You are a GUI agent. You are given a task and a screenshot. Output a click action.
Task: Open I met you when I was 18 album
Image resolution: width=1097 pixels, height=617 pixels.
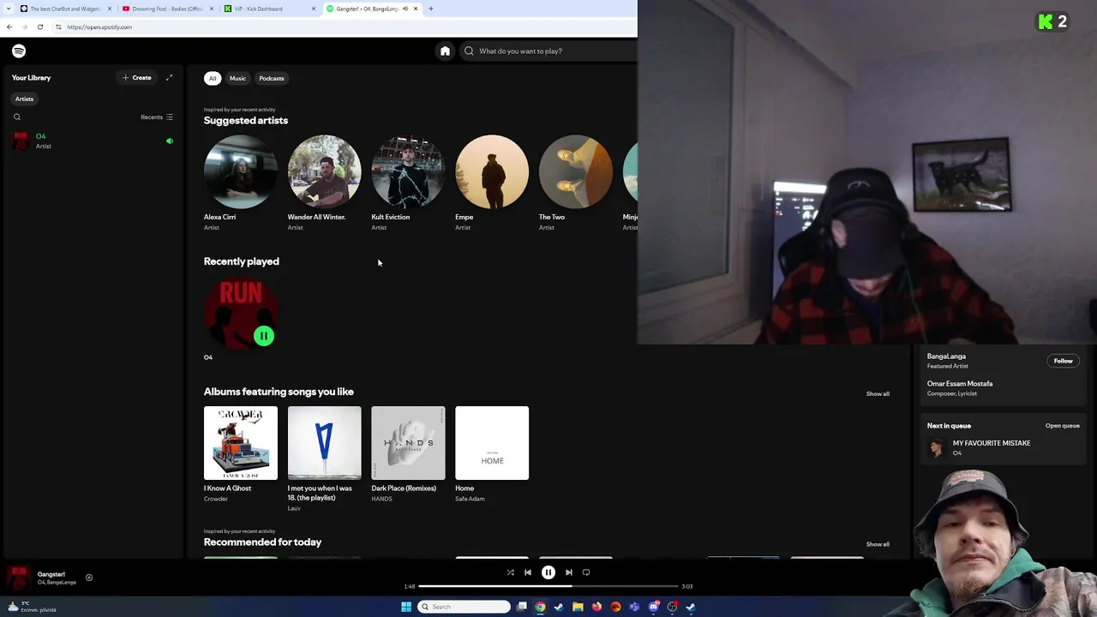pyautogui.click(x=324, y=459)
